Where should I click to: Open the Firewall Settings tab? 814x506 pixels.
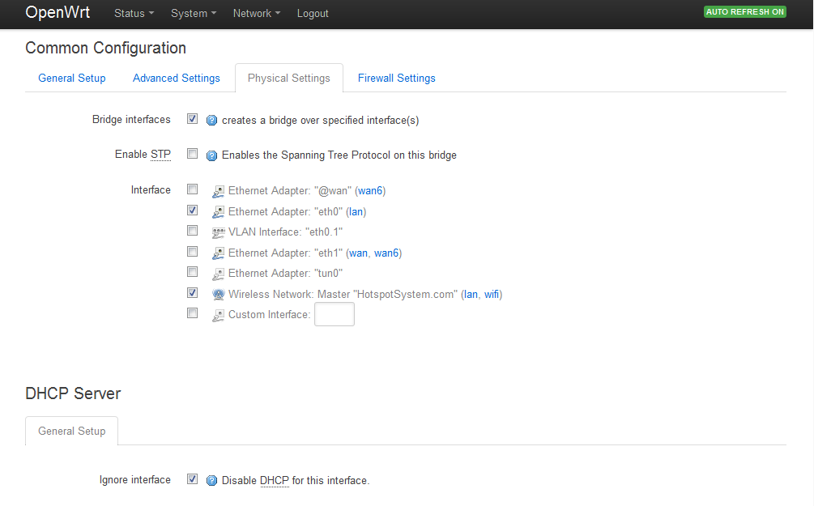coord(397,79)
